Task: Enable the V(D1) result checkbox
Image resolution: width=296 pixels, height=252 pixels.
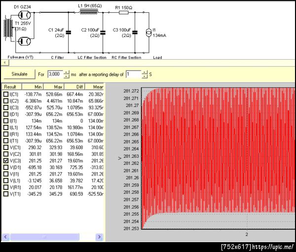Action: pos(6,167)
